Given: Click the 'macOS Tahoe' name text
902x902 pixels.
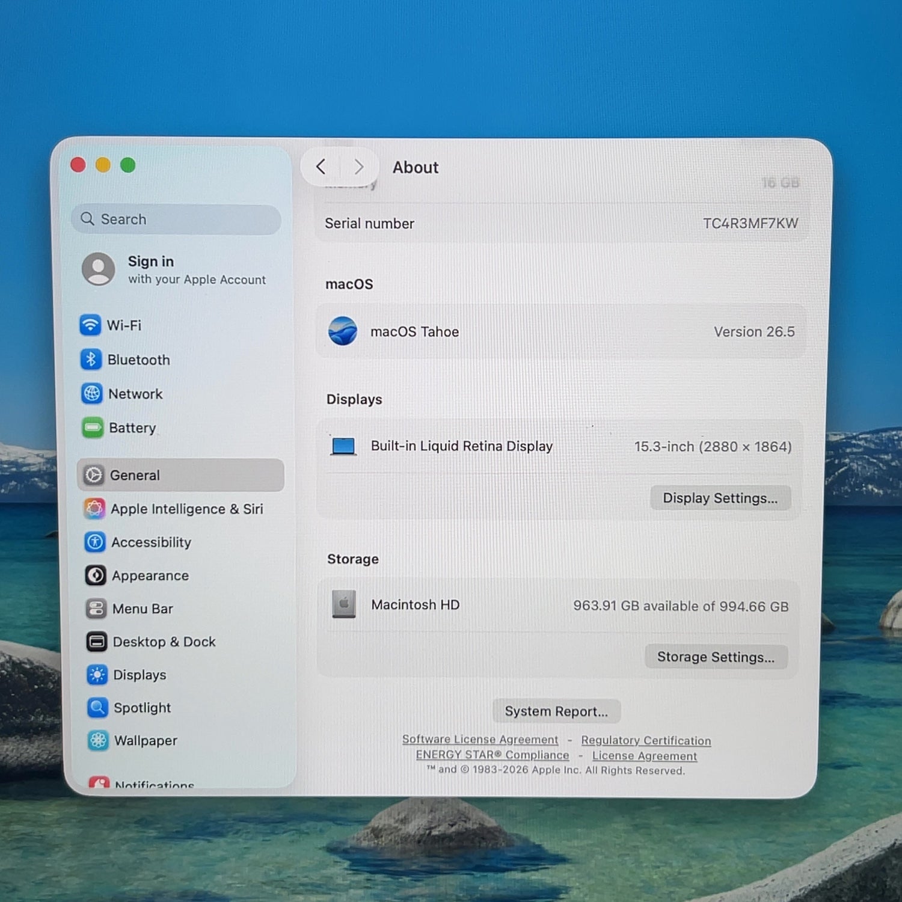Looking at the screenshot, I should pos(414,332).
